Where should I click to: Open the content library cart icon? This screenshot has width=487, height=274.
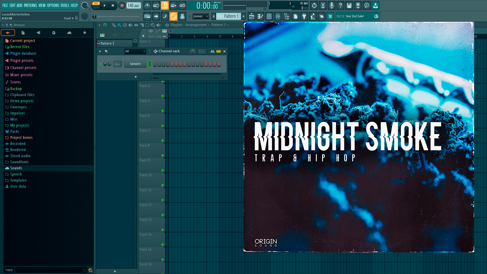(330, 16)
